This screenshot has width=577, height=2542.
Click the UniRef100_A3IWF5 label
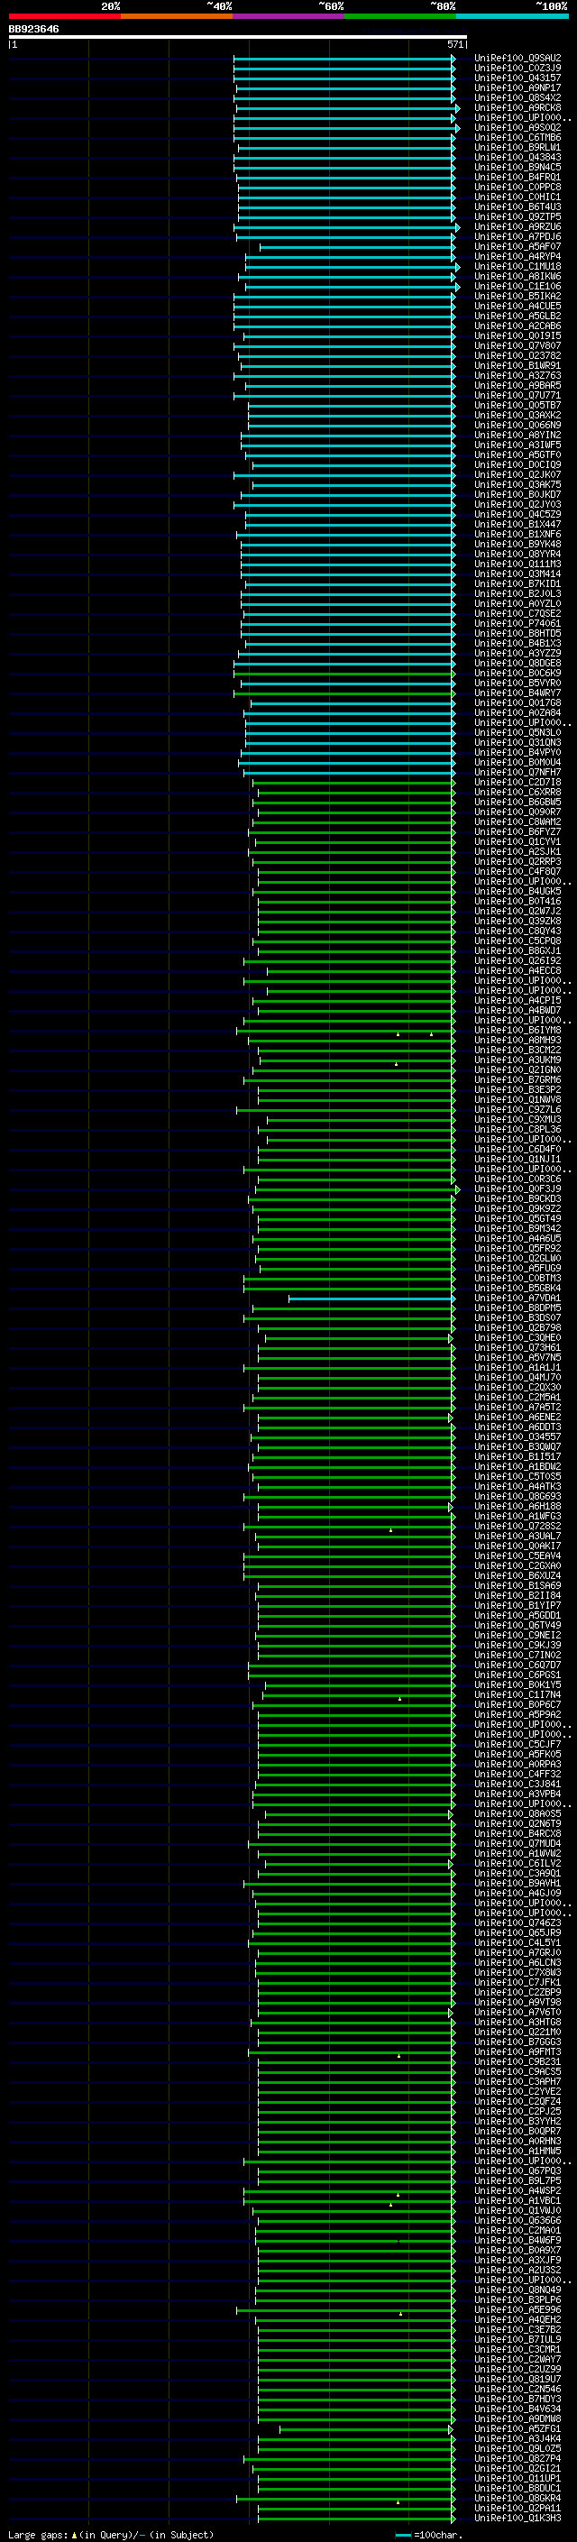pyautogui.click(x=517, y=445)
